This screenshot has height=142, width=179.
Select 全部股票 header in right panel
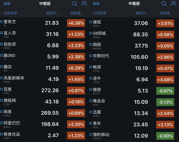point(100,13)
